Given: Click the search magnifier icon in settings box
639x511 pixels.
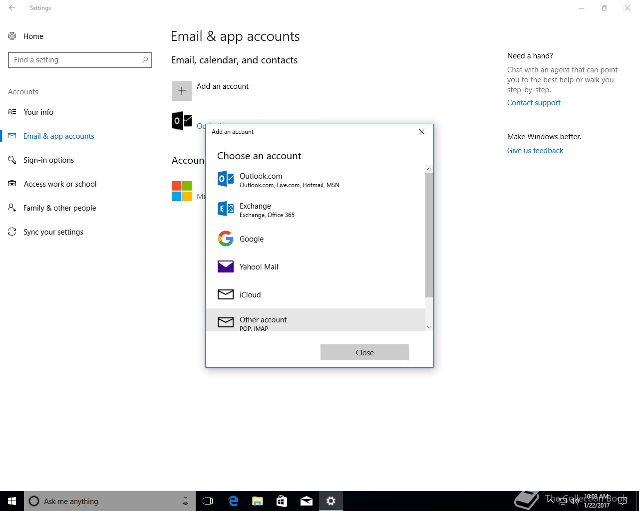Looking at the screenshot, I should pyautogui.click(x=144, y=60).
